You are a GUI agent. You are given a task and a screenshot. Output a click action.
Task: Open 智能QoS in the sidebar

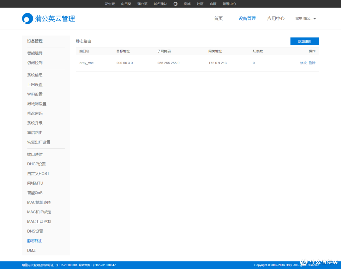(35, 193)
